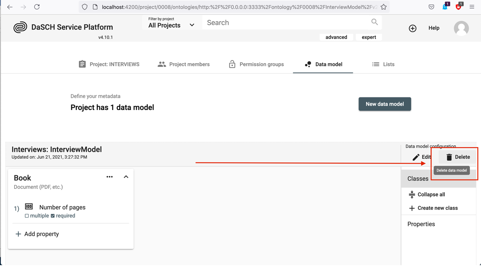Open the Help link
Viewport: 481px width, 266px height.
click(434, 28)
